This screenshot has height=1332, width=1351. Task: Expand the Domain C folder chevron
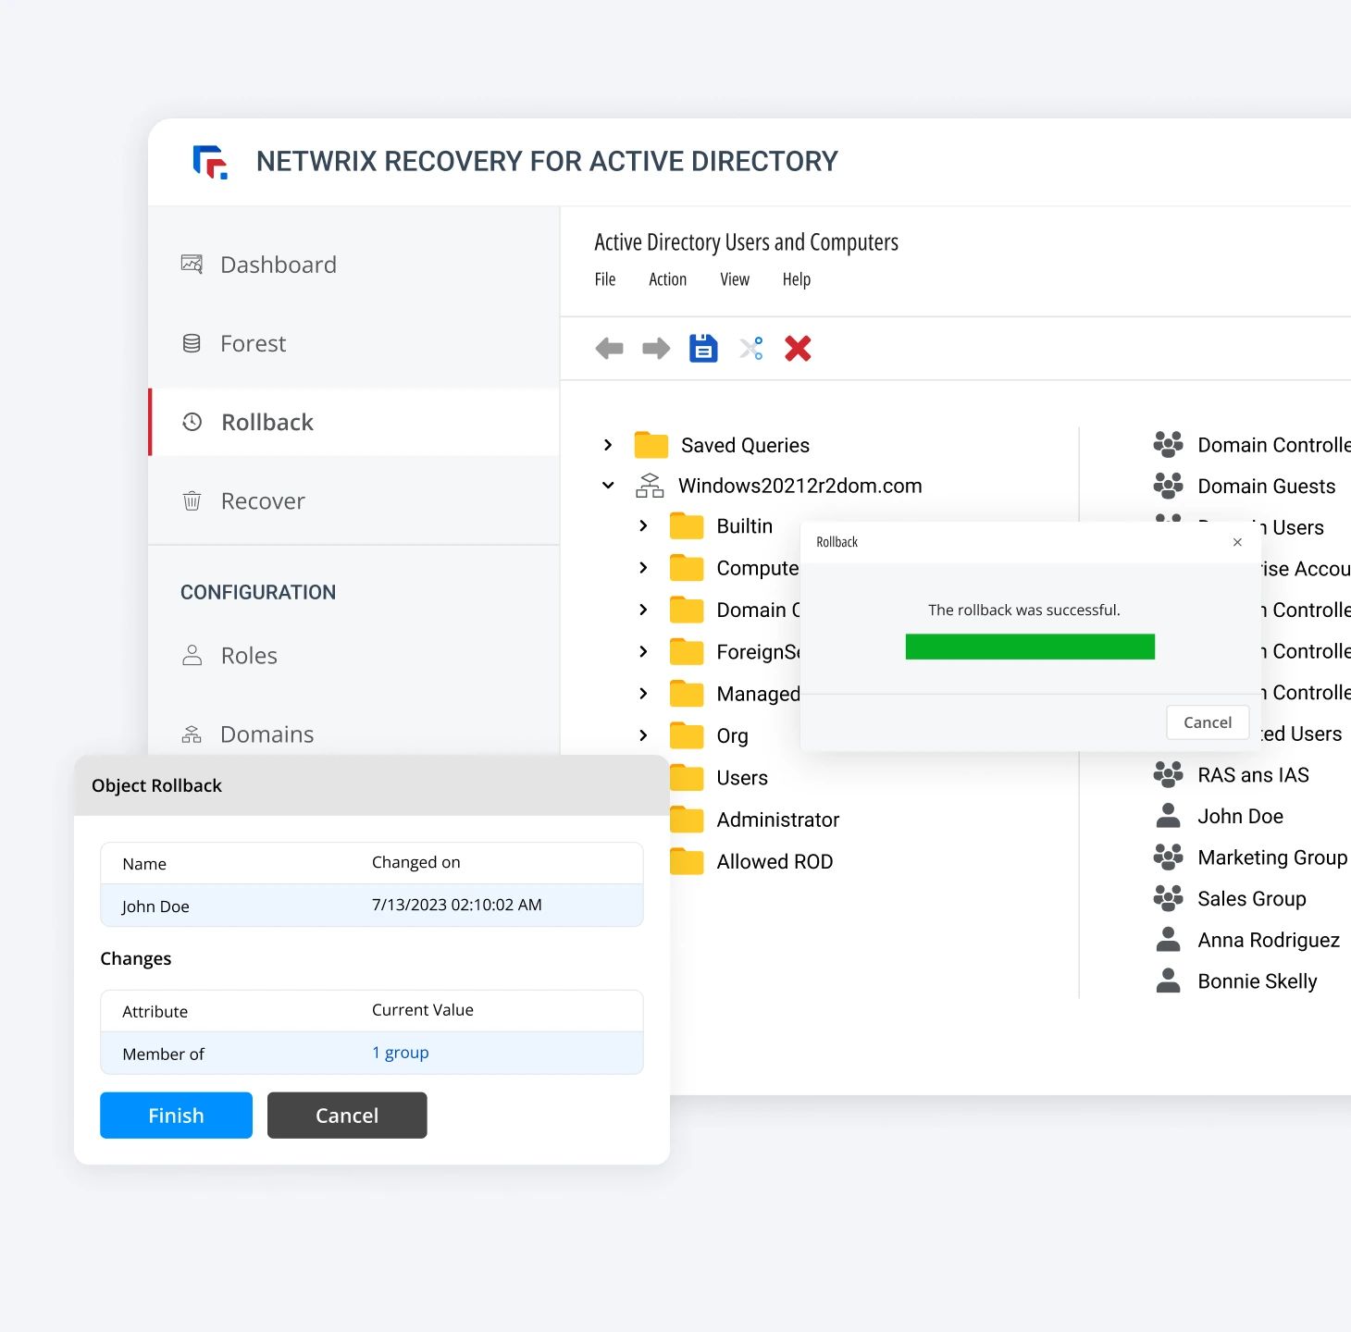click(x=643, y=609)
